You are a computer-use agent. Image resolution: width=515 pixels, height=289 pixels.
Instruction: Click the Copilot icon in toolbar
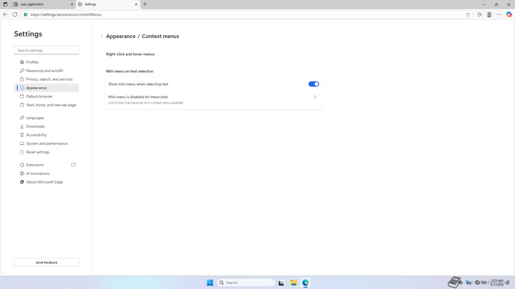509,14
